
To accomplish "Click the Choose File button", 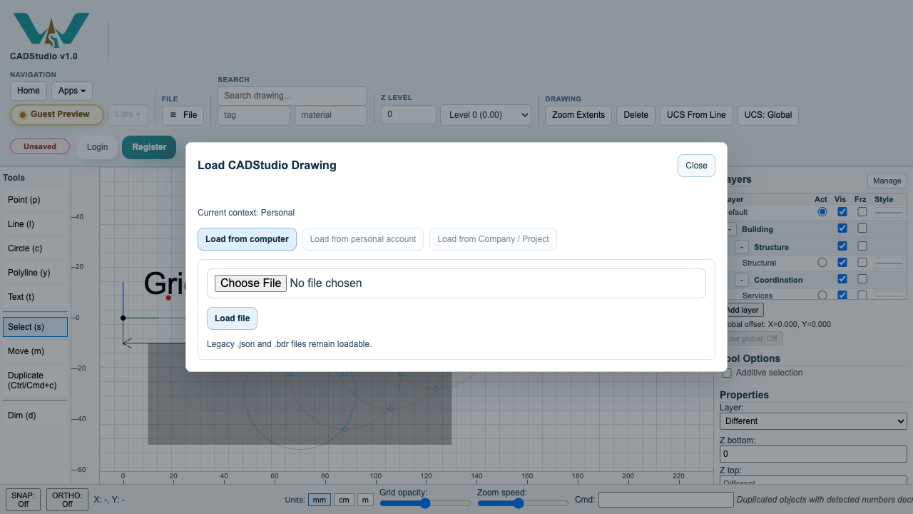I will 250,283.
